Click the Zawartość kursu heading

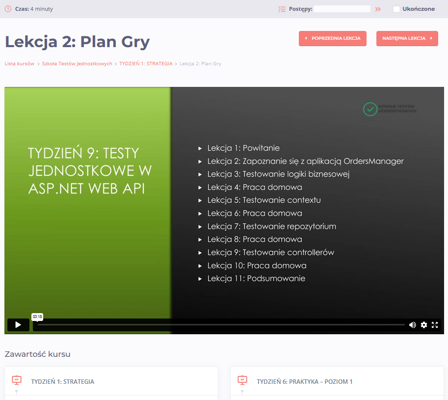coord(37,354)
